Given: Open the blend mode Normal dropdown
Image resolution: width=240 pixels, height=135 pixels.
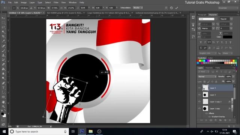Looking at the screenshot, I should tap(207, 76).
